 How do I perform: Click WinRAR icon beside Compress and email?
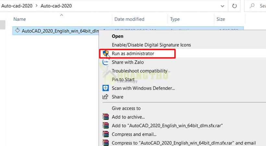(105, 134)
